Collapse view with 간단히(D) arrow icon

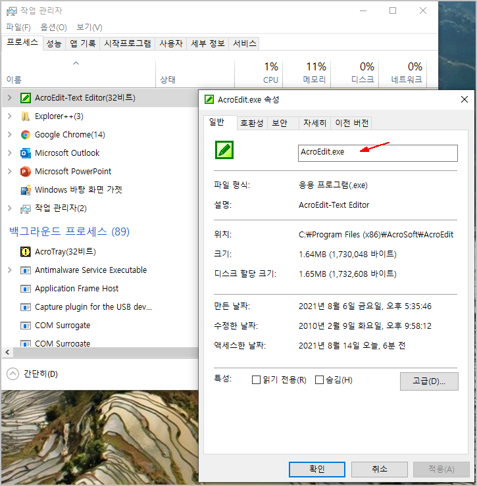click(13, 374)
